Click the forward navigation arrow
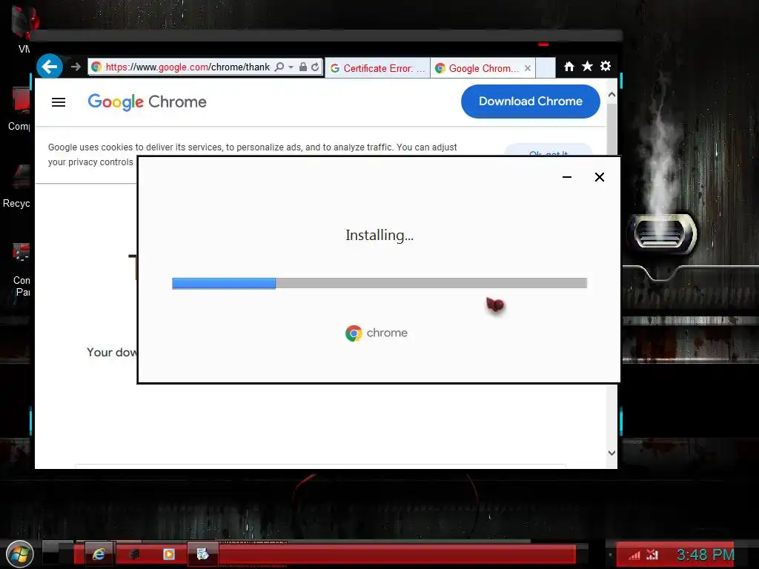 point(76,67)
